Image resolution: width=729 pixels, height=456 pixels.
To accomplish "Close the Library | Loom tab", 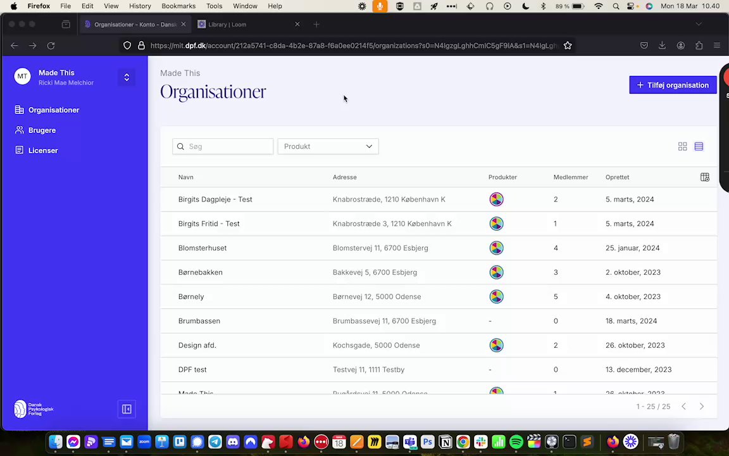I will (x=297, y=24).
